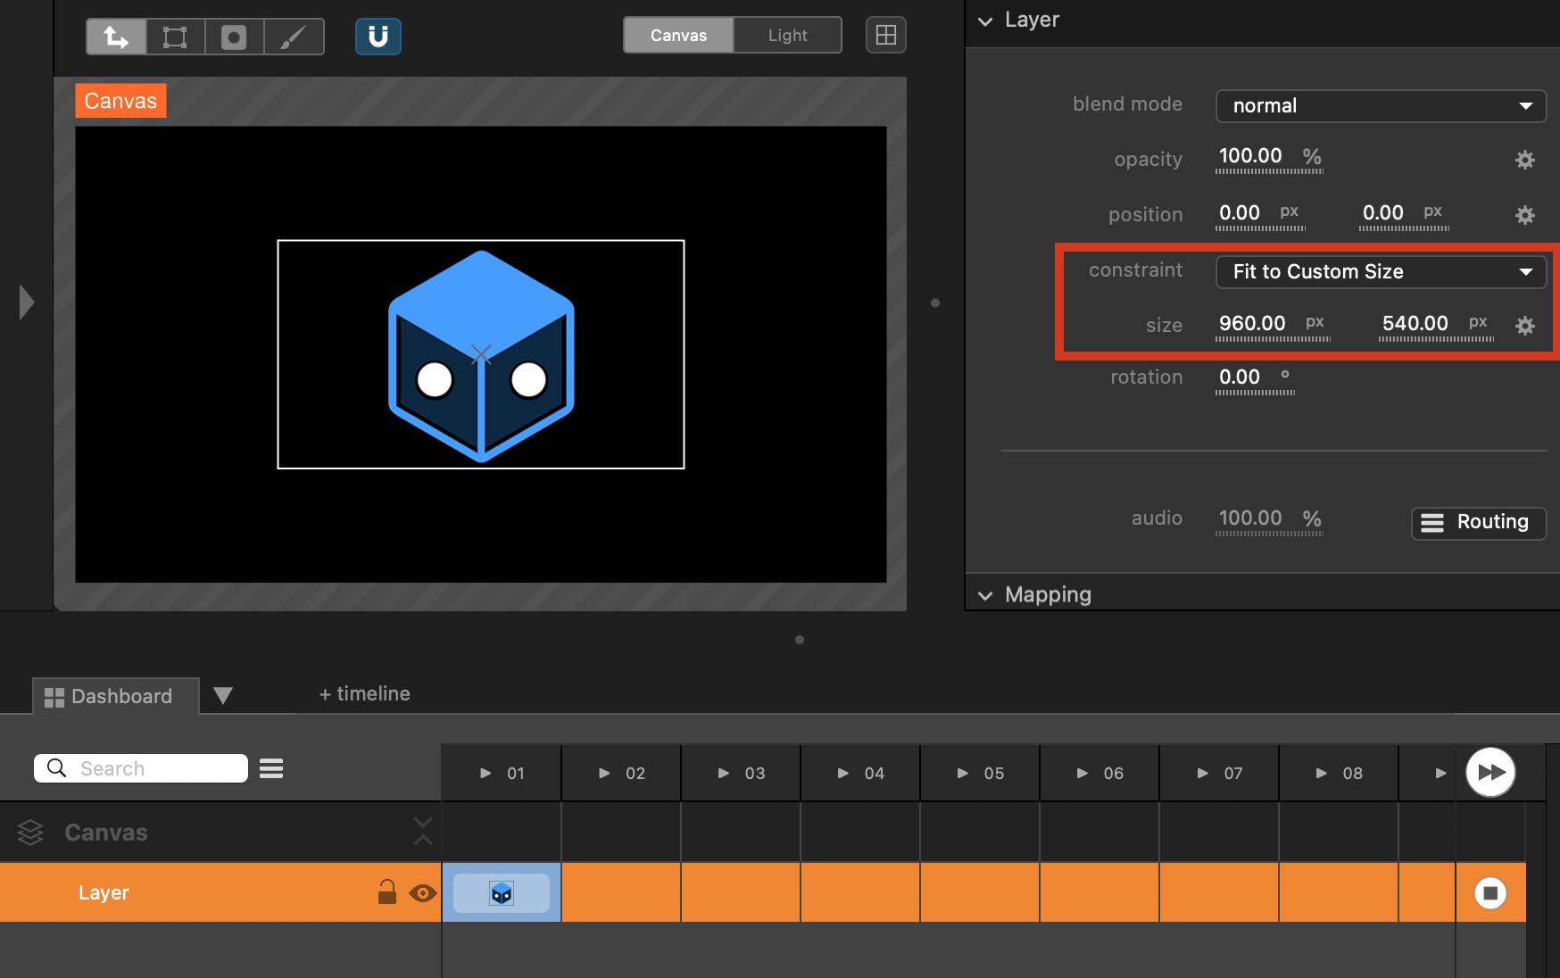Switch to the Light view tab
Viewport: 1560px width, 978px height.
pos(787,36)
